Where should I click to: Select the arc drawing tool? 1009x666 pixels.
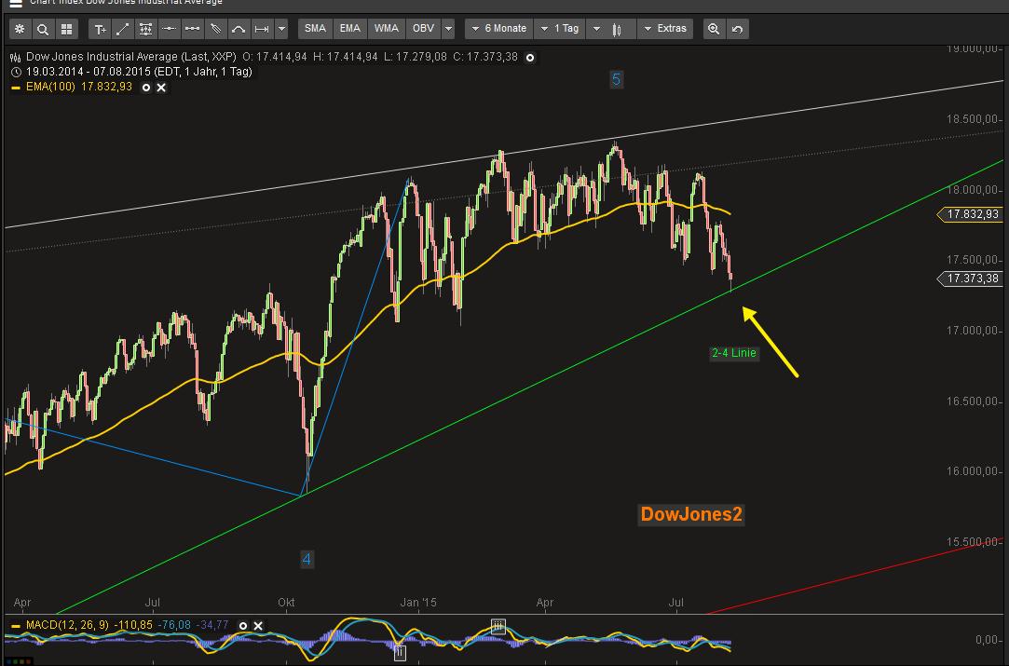click(239, 29)
